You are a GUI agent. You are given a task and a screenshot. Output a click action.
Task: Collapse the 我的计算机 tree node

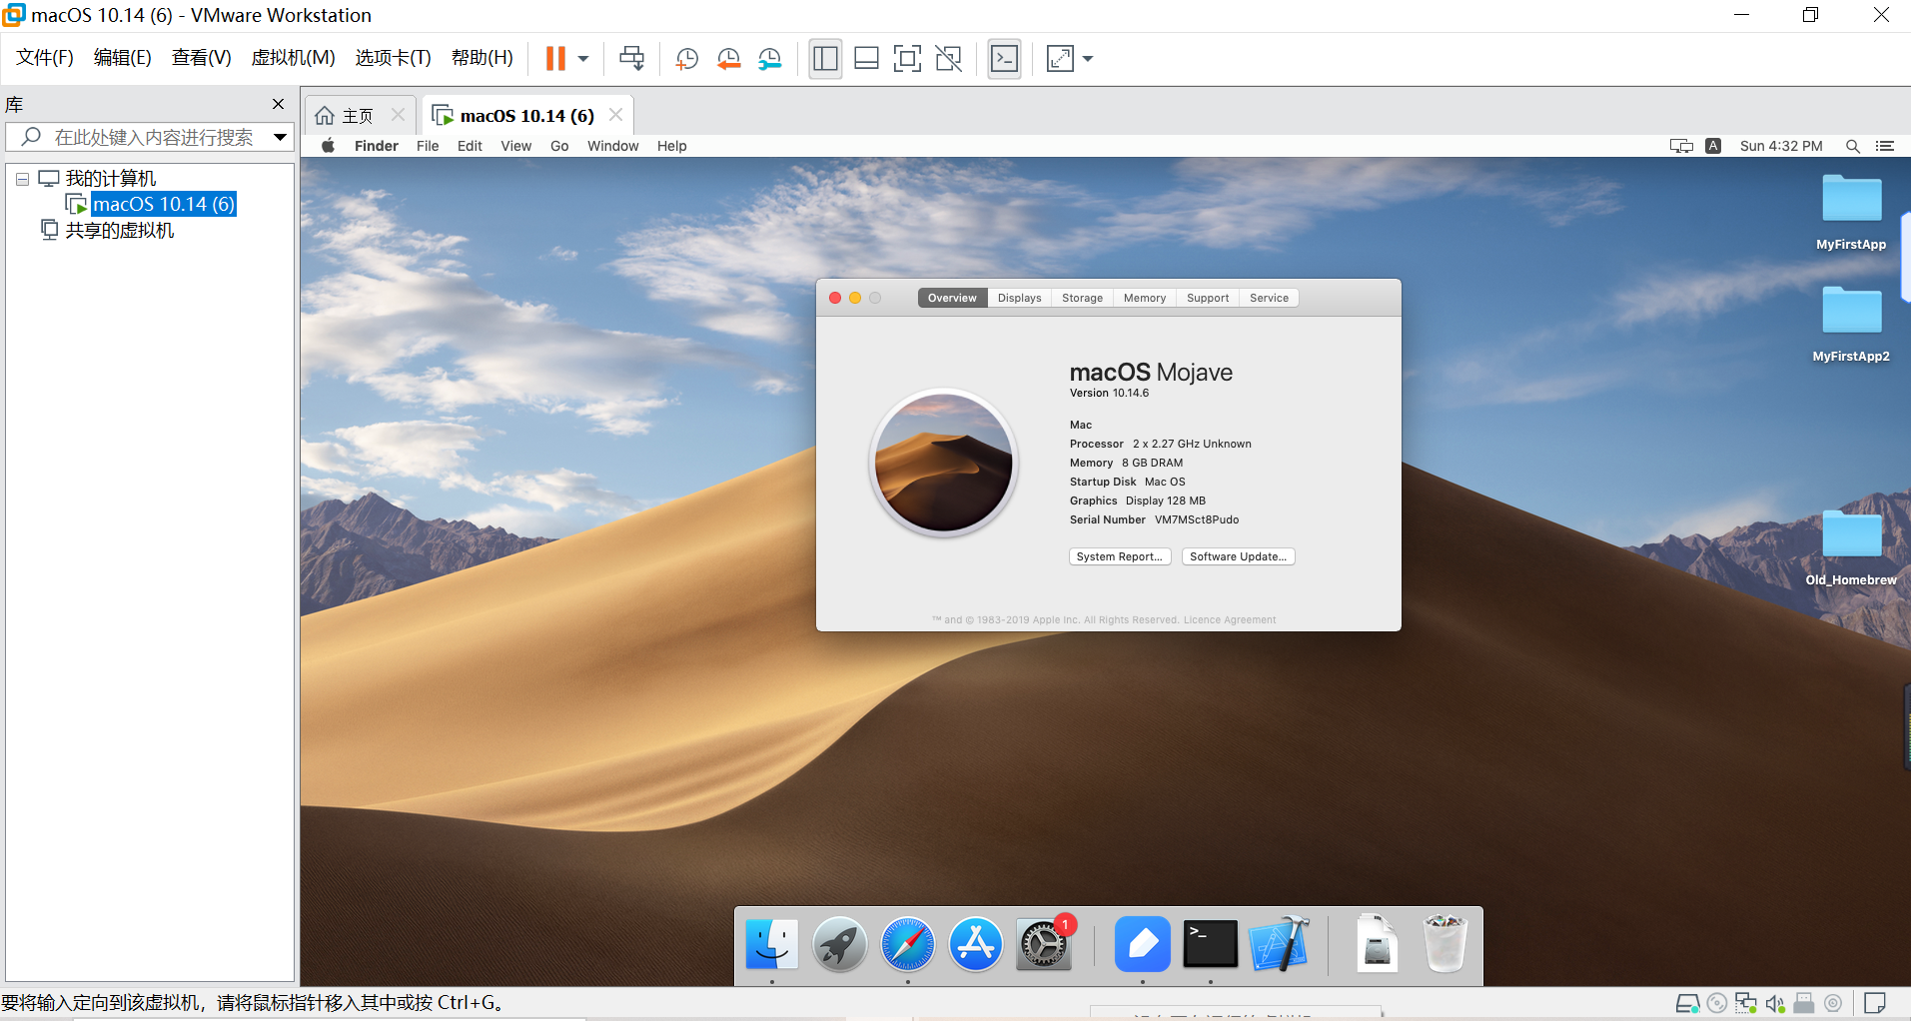pyautogui.click(x=22, y=180)
